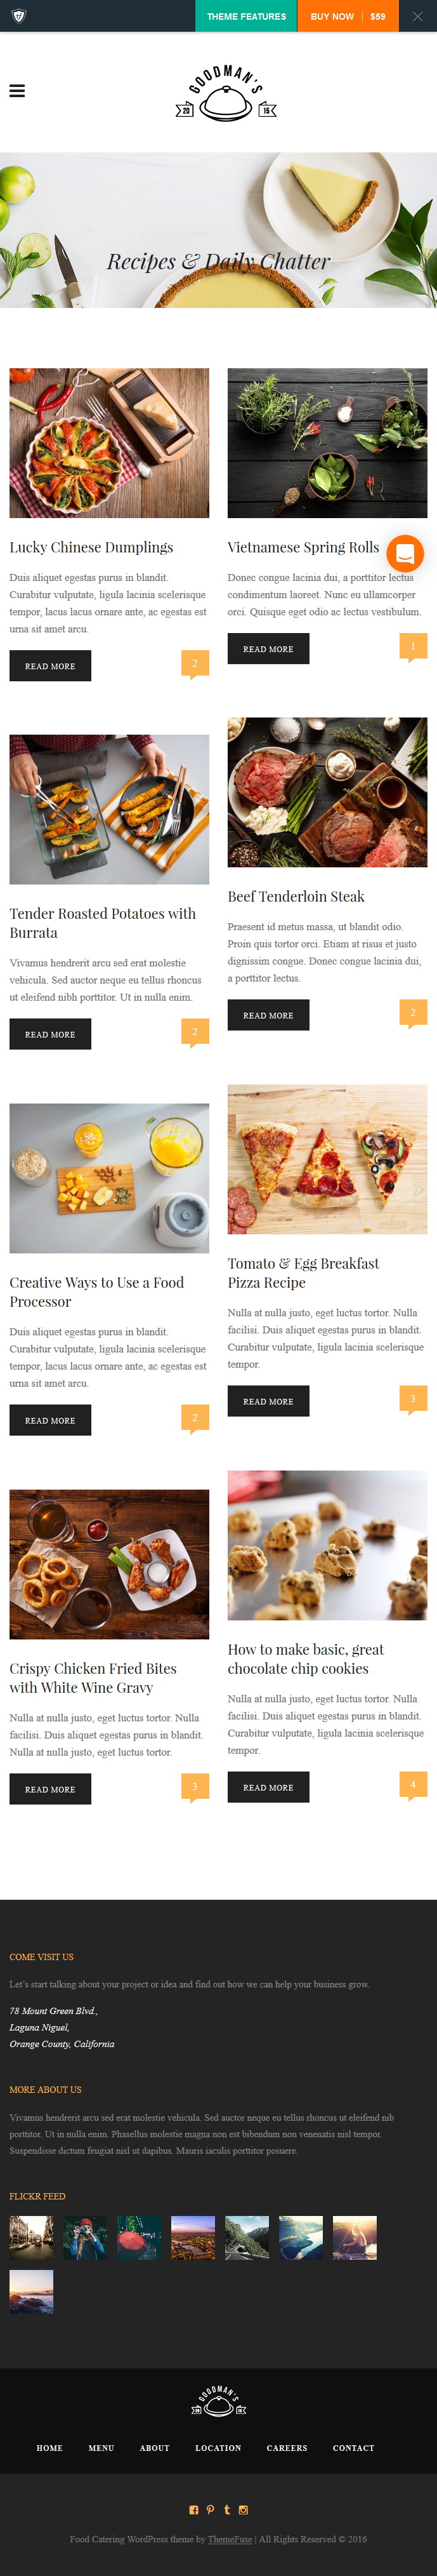Click the comment count bubble on Lucky Chinese Dumplings
437x2576 pixels.
click(195, 664)
